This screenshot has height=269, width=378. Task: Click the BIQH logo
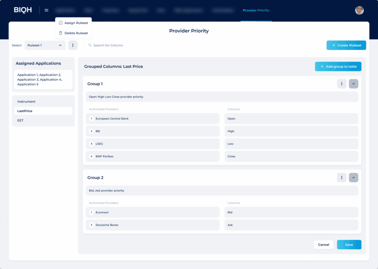(23, 10)
